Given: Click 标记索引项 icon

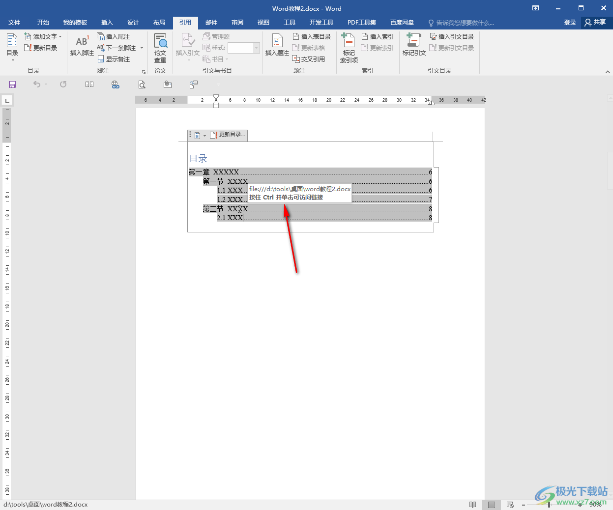Looking at the screenshot, I should tap(349, 48).
